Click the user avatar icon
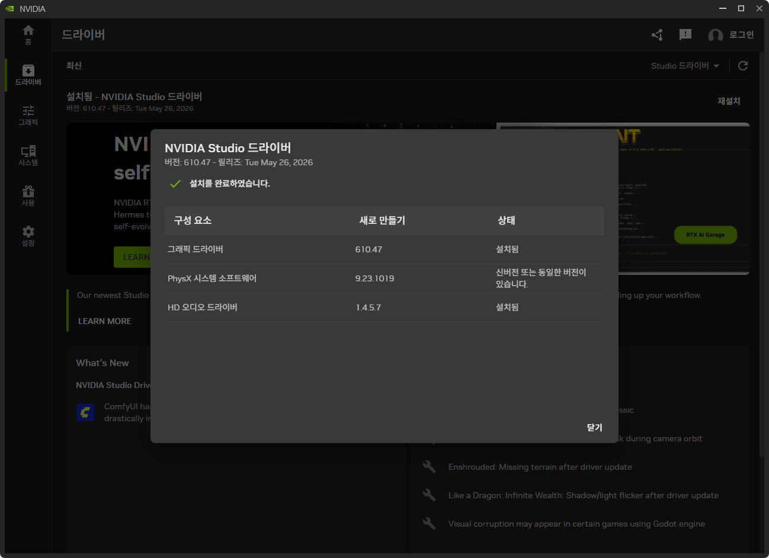 click(716, 36)
